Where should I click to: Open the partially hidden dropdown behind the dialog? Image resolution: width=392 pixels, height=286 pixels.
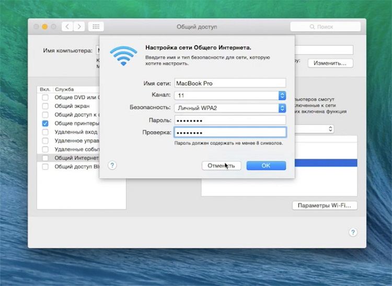(330, 128)
